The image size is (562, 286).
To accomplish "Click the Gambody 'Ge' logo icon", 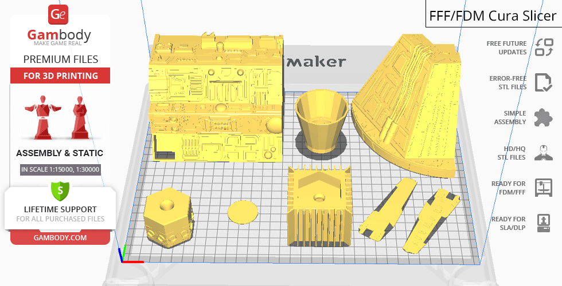I will [59, 14].
